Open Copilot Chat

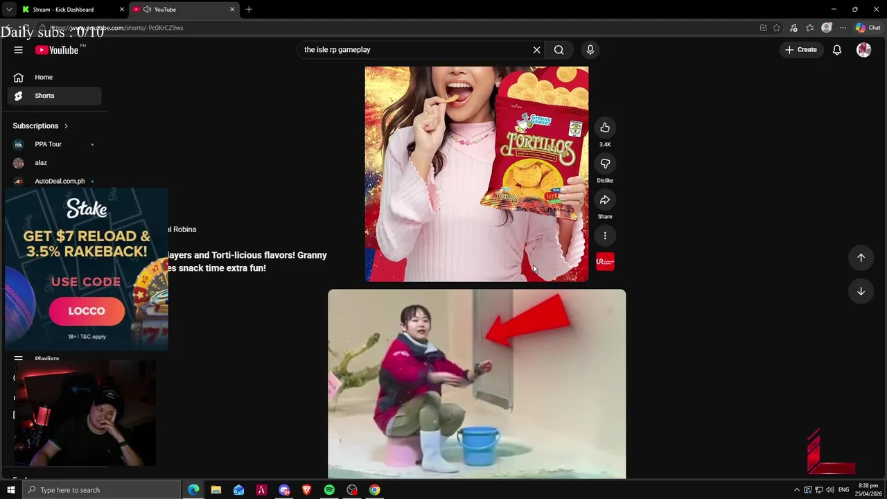click(x=868, y=28)
